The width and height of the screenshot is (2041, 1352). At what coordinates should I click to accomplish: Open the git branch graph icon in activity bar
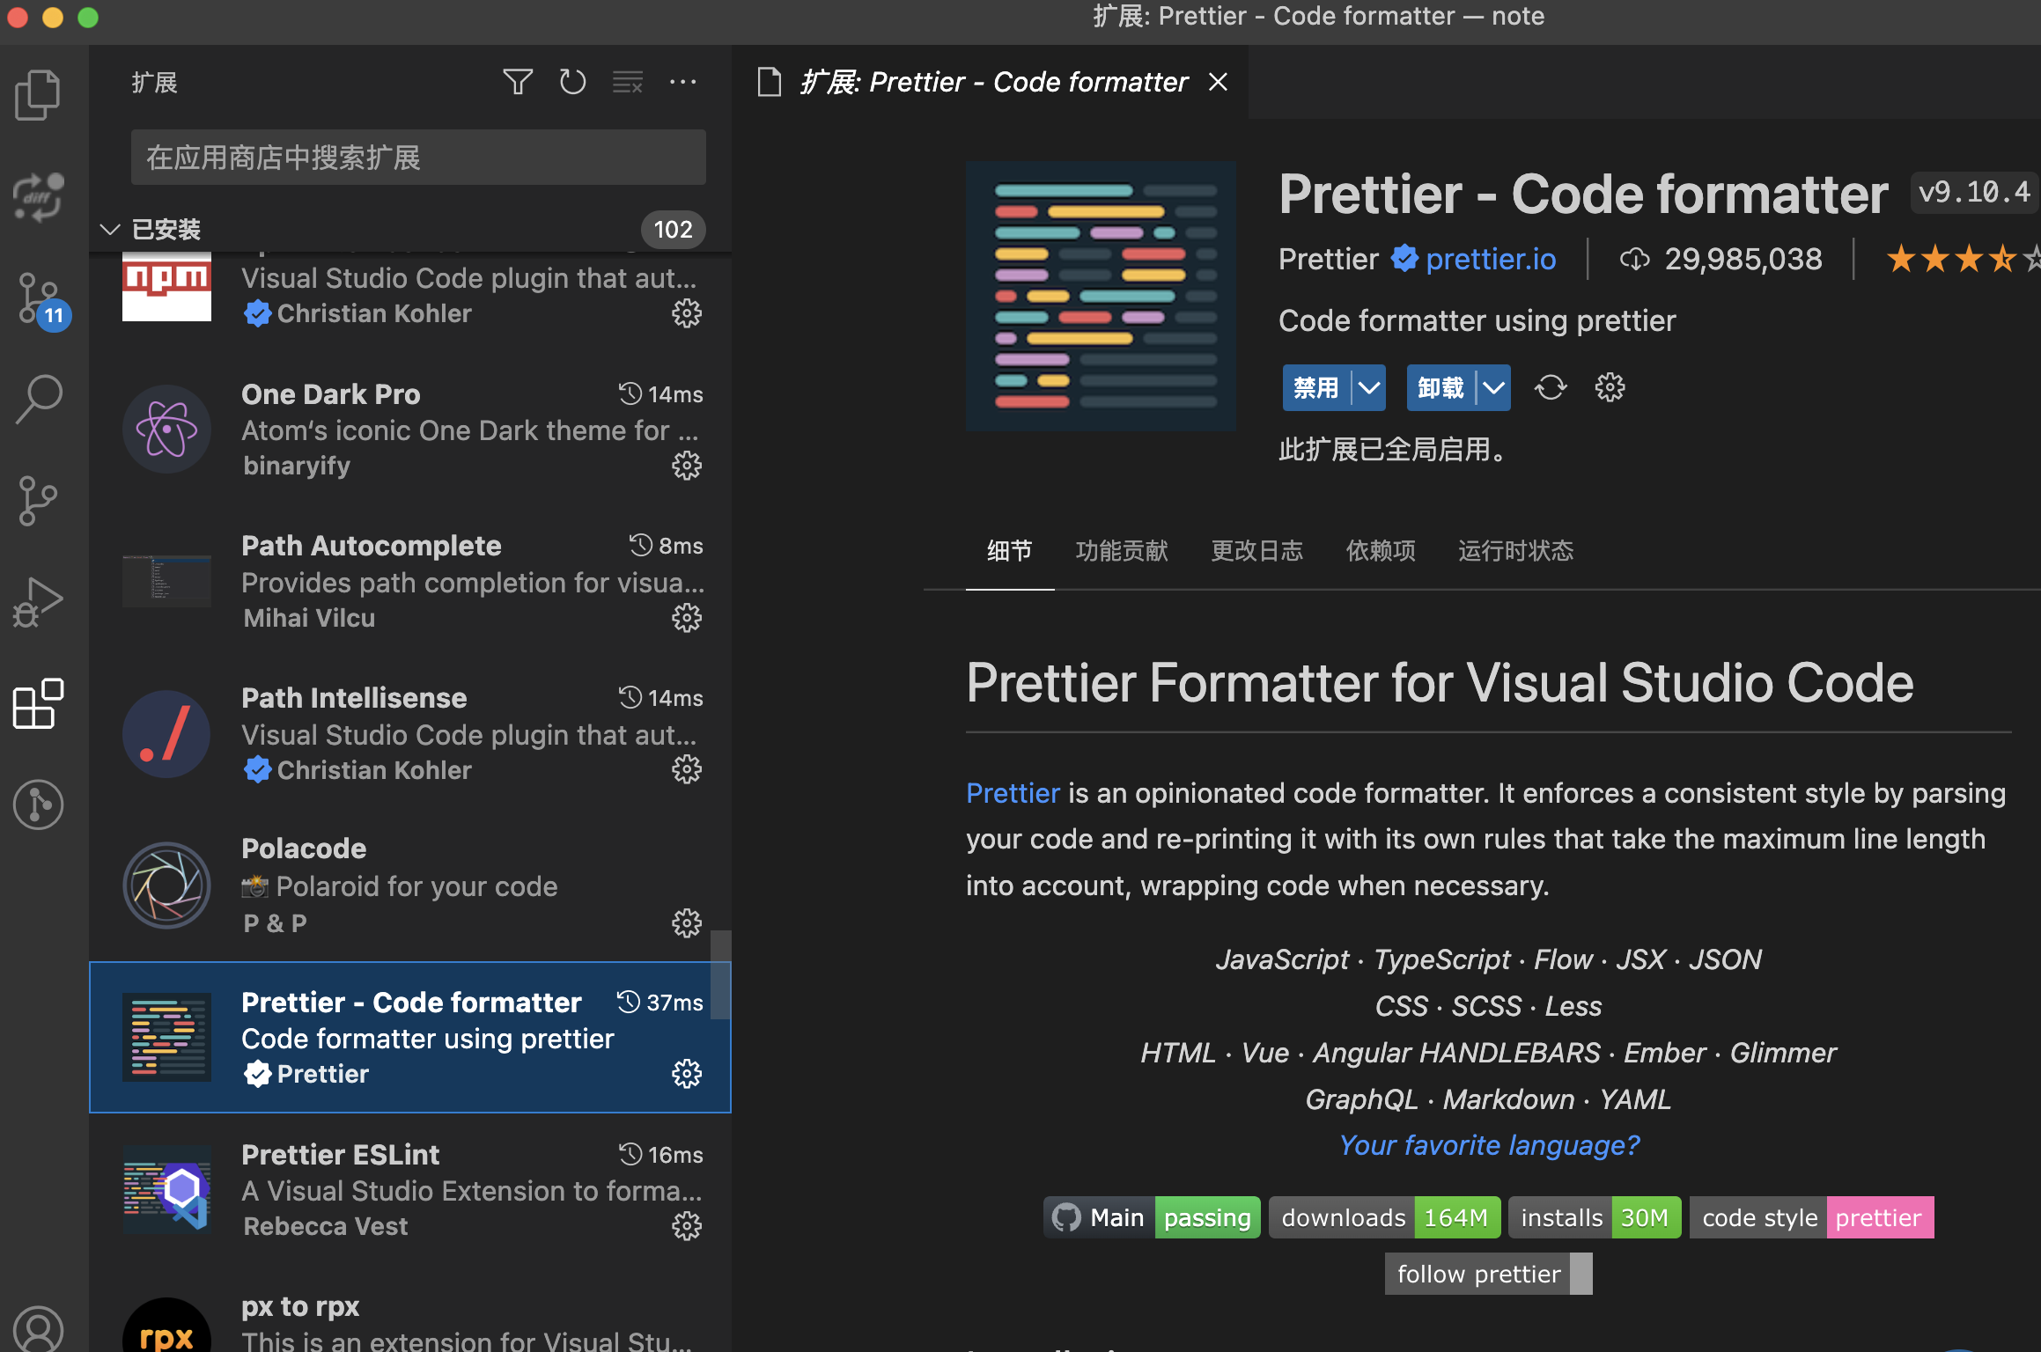coord(38,501)
